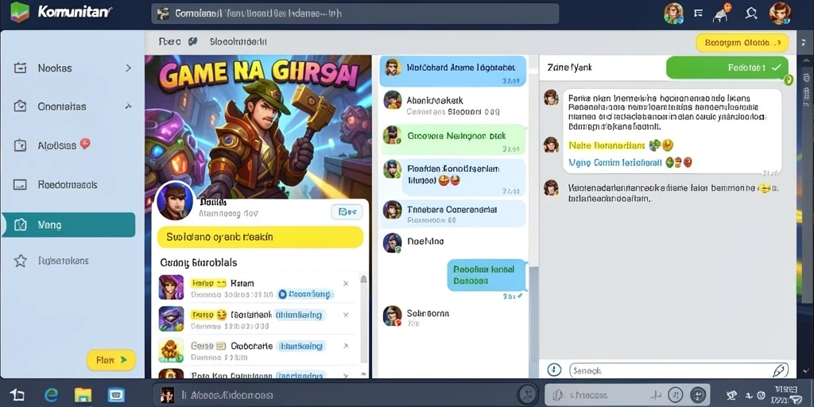814x407 pixels.
Task: Open the File Explorer in taskbar
Action: pos(83,394)
